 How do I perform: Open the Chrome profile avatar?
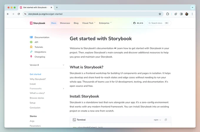click(187, 14)
